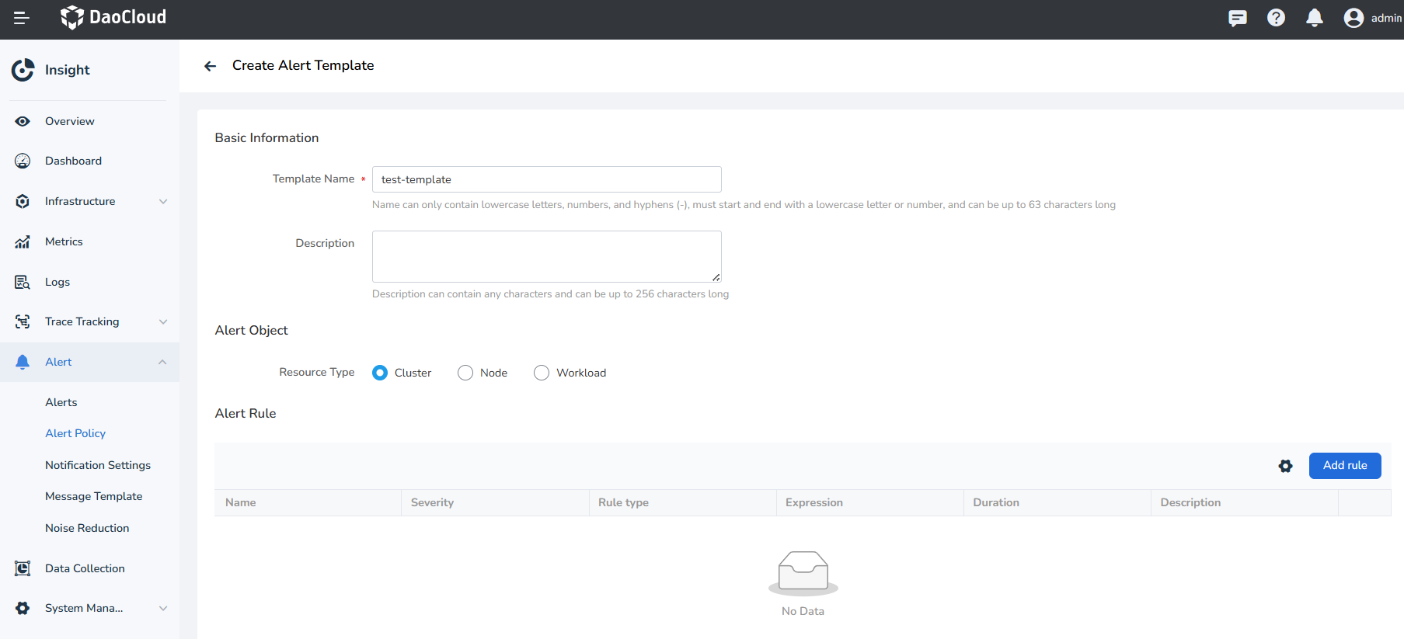The height and width of the screenshot is (639, 1404).
Task: Collapse the Alert menu section chevron
Action: coord(162,363)
